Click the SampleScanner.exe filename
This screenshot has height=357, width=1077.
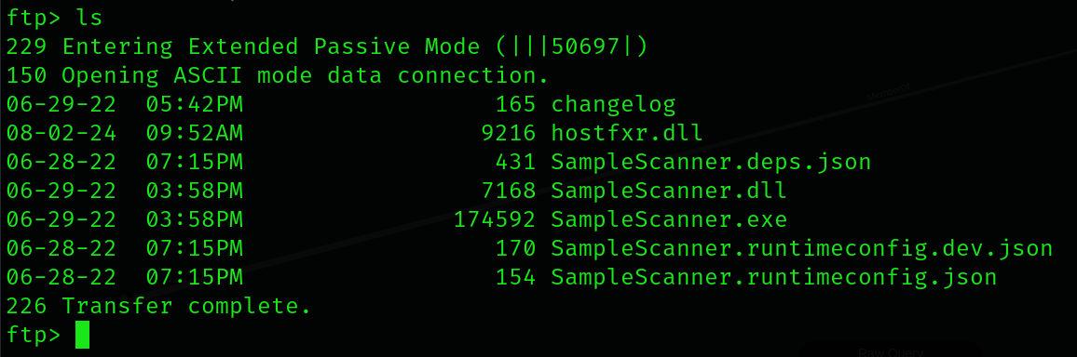(669, 220)
